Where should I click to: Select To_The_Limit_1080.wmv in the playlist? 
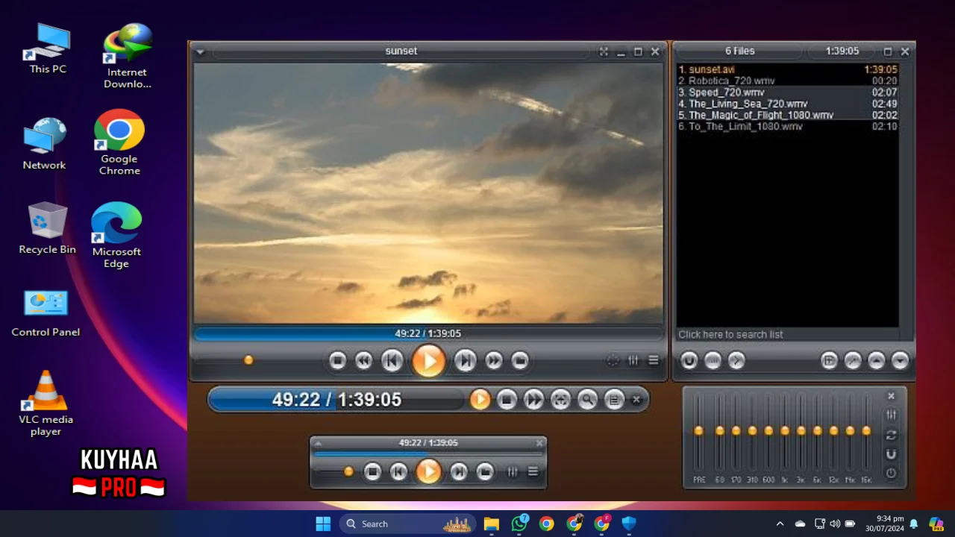coord(787,127)
